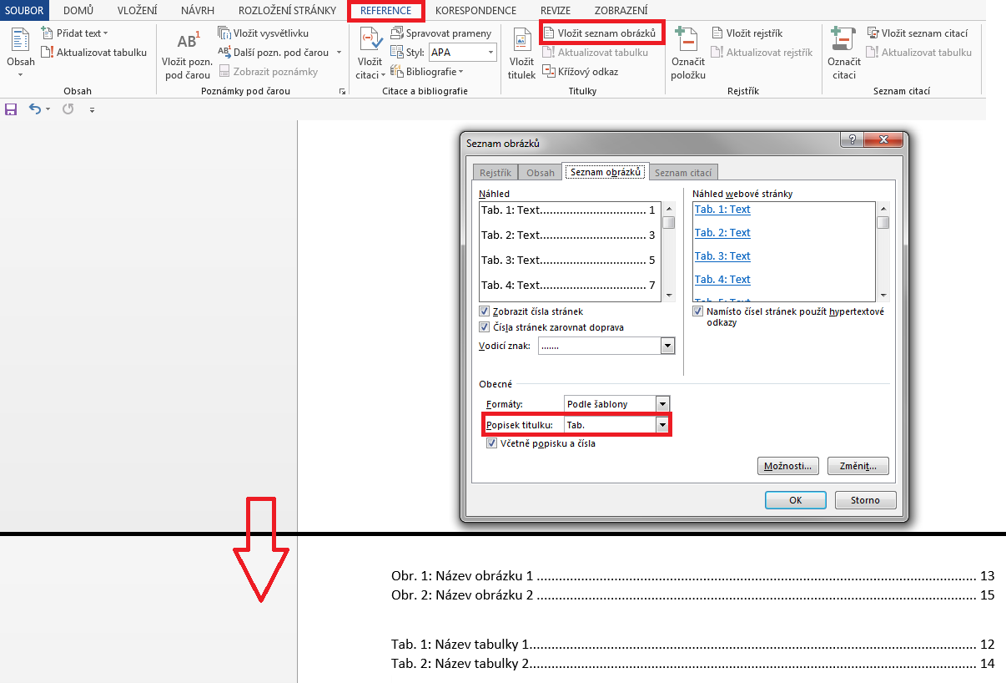
Task: Click Možnosti... button
Action: pyautogui.click(x=787, y=465)
